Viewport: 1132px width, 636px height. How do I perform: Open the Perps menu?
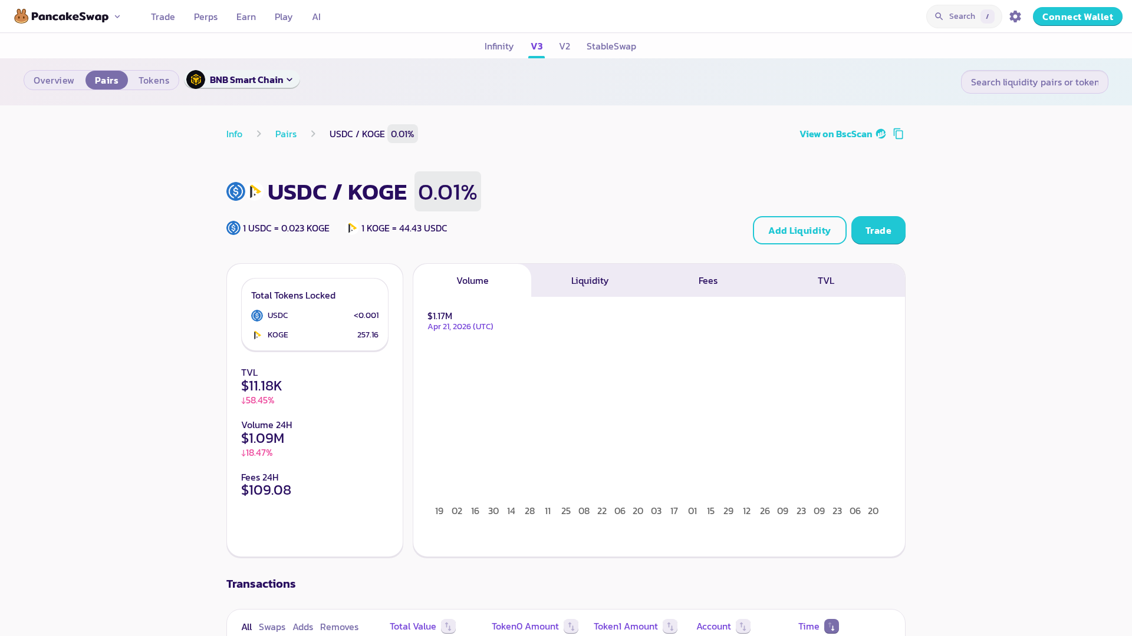(x=206, y=16)
